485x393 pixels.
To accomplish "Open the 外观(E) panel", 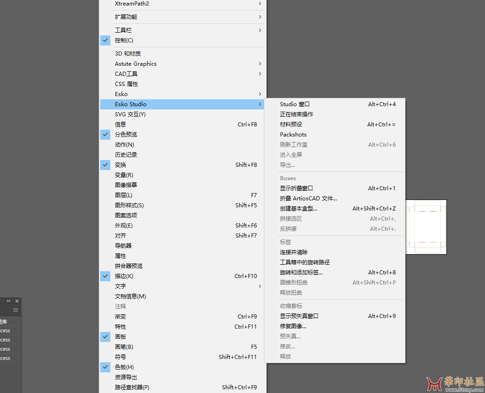I will point(183,225).
